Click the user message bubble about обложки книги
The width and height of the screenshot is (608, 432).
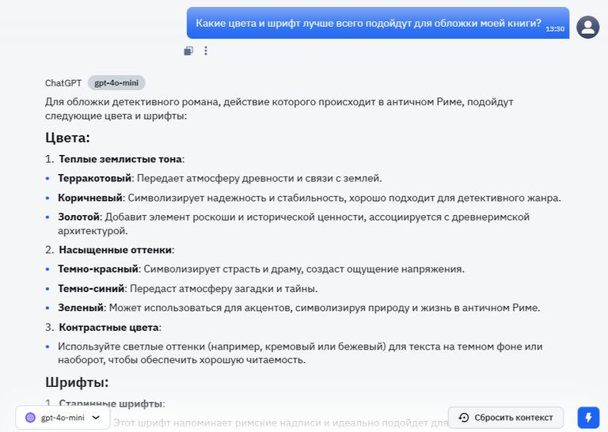click(378, 23)
